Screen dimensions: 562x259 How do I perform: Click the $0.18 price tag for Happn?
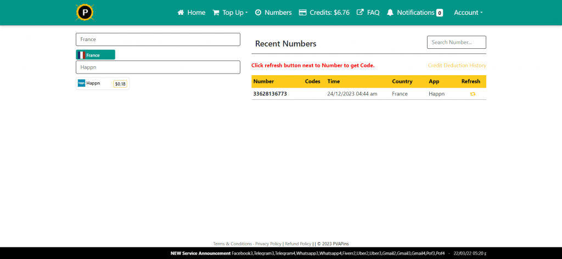[x=120, y=84]
